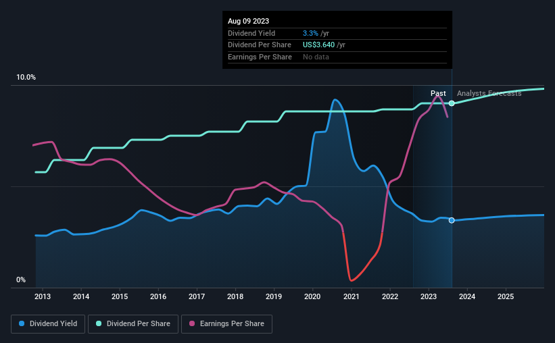Select the 2013 year label on the axis
555x343 pixels.
coord(43,296)
